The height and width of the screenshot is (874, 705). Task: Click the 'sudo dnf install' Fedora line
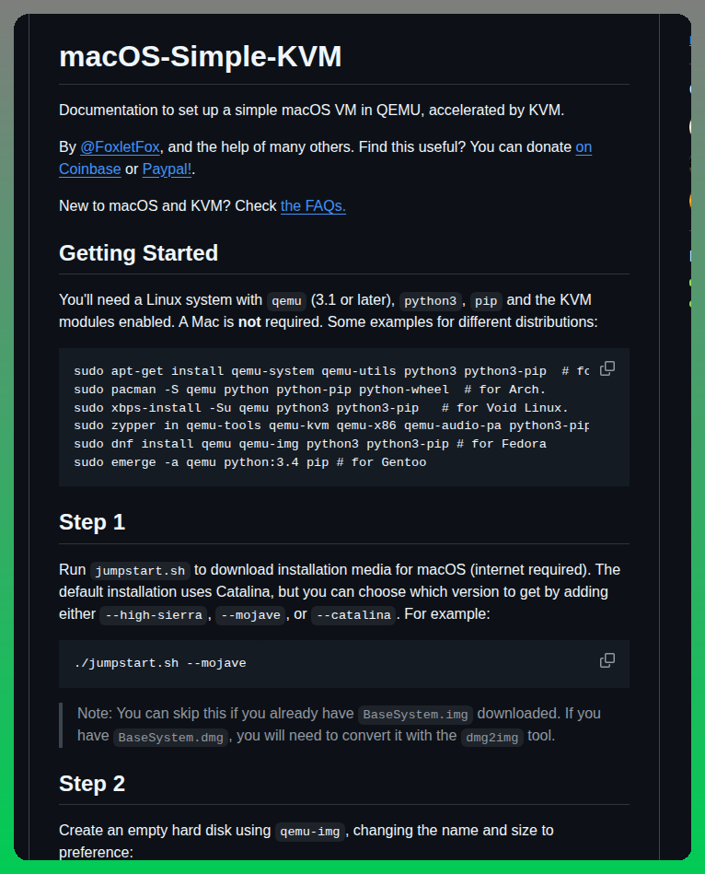click(x=310, y=444)
